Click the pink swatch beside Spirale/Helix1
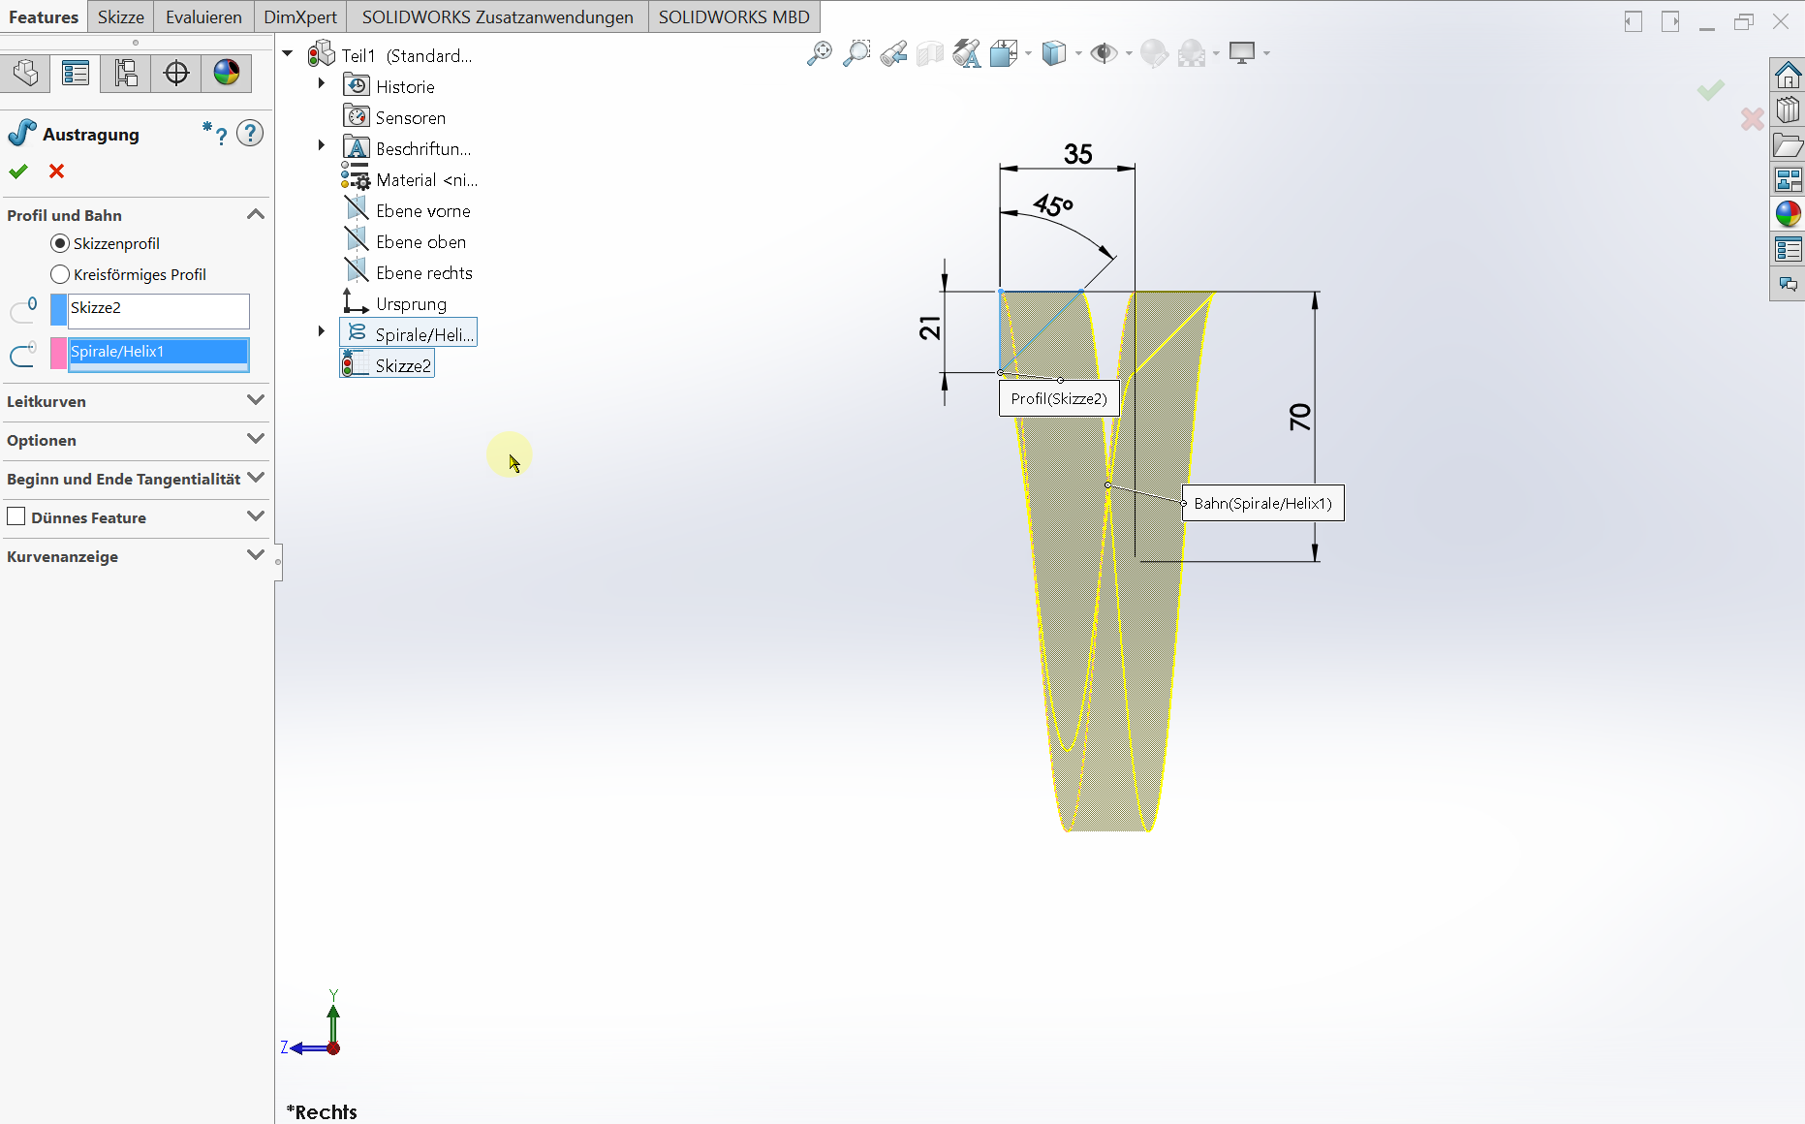Image resolution: width=1805 pixels, height=1124 pixels. click(58, 353)
